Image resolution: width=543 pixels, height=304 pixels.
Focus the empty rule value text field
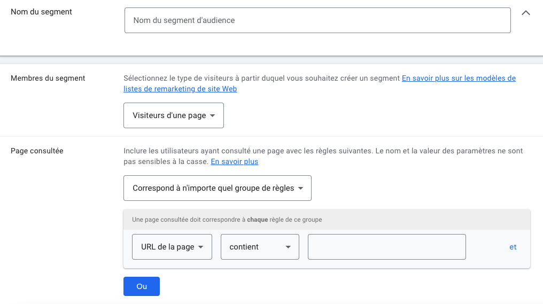tap(386, 247)
